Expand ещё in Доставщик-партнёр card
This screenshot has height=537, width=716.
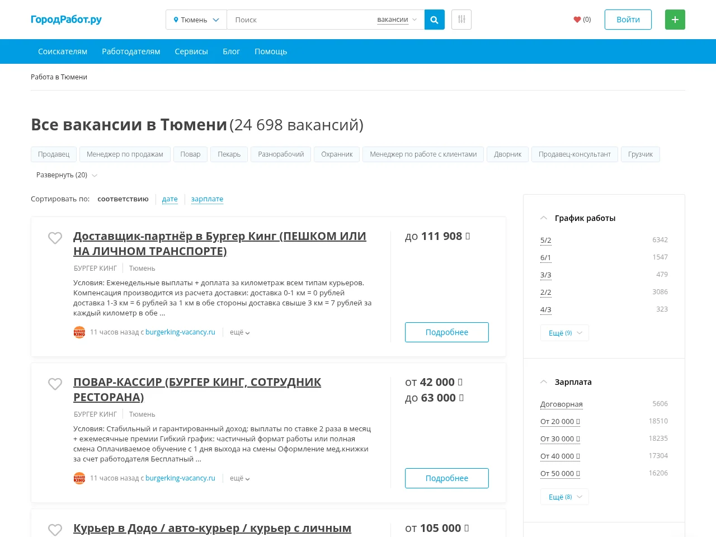coord(240,332)
